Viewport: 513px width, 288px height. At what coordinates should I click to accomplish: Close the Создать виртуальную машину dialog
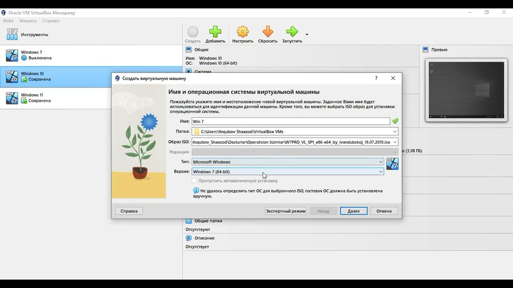(393, 78)
